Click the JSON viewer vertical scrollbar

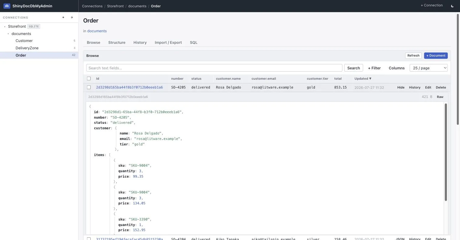click(446, 152)
